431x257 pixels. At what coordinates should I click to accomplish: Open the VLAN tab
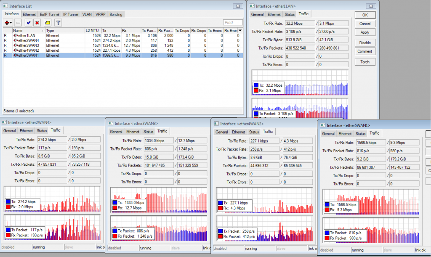(x=87, y=14)
